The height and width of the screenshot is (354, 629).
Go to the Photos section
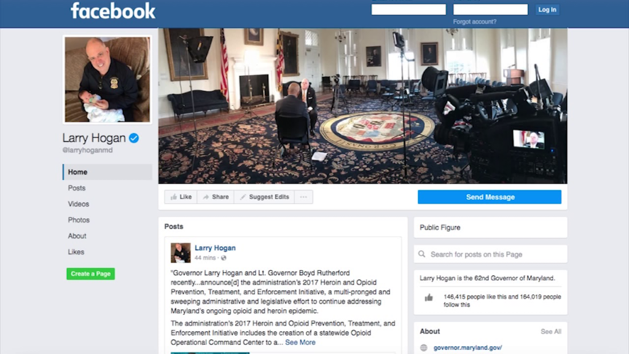(79, 220)
